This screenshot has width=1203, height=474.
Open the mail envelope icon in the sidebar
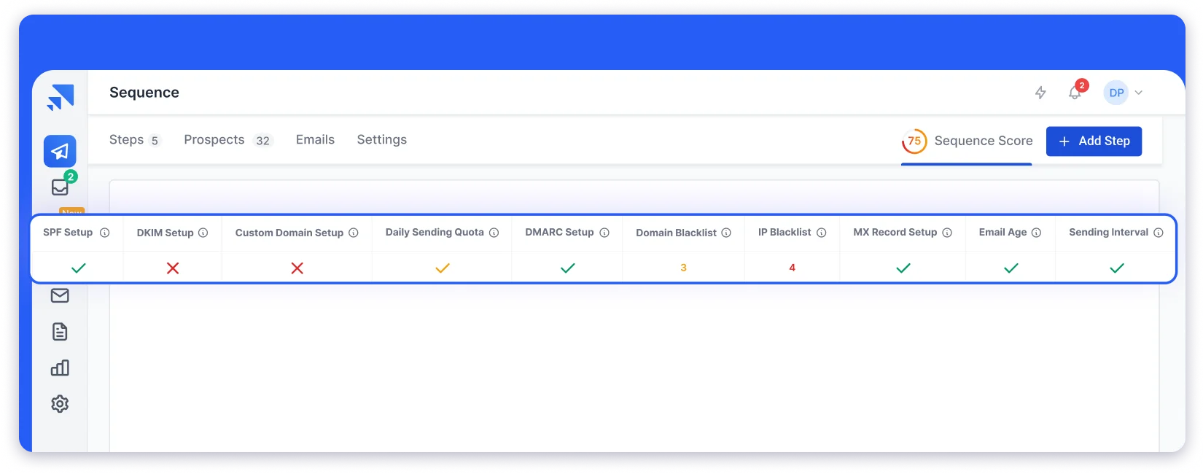tap(60, 295)
